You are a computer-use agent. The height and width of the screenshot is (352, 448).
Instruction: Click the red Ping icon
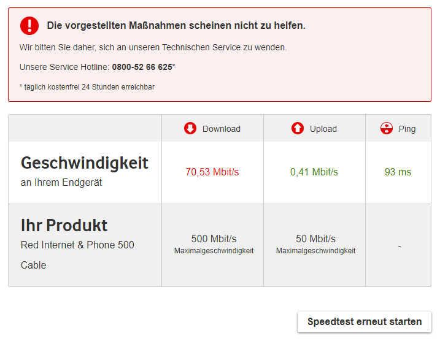[386, 129]
